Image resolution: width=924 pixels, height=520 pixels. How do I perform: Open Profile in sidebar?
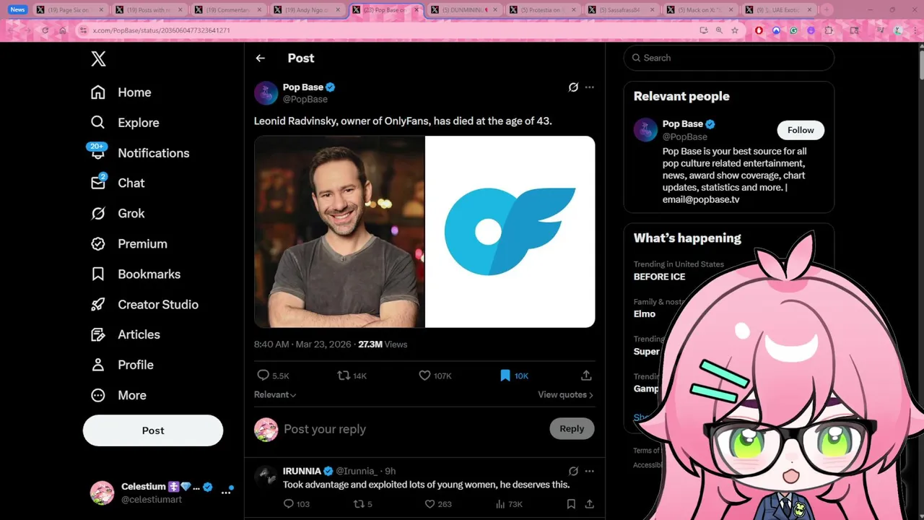pyautogui.click(x=121, y=365)
